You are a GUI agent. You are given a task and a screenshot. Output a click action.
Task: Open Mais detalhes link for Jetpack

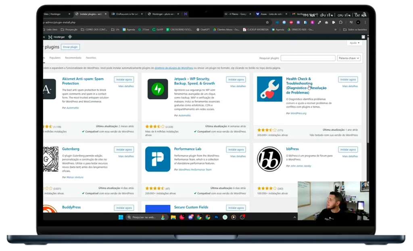[x=238, y=86]
